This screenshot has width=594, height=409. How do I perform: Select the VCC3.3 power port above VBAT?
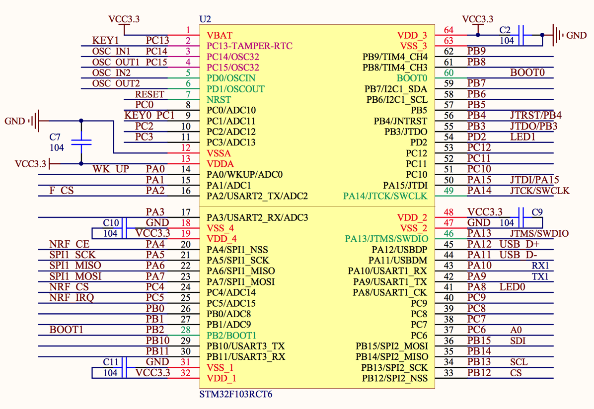(x=124, y=24)
